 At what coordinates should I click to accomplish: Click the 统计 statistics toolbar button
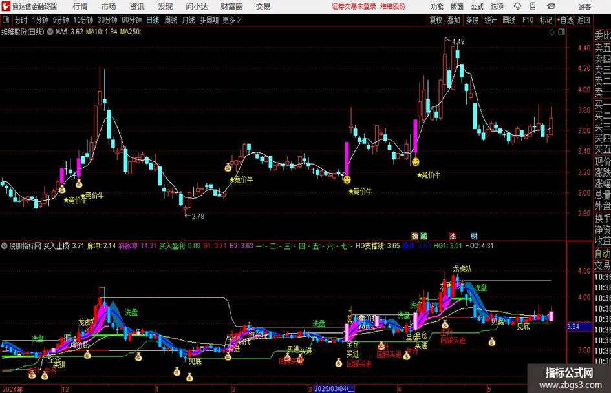(490, 20)
